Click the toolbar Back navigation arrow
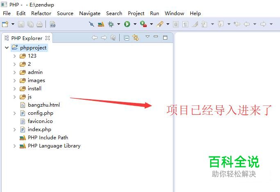Image resolution: width=280 pixels, height=192 pixels. 247,24
